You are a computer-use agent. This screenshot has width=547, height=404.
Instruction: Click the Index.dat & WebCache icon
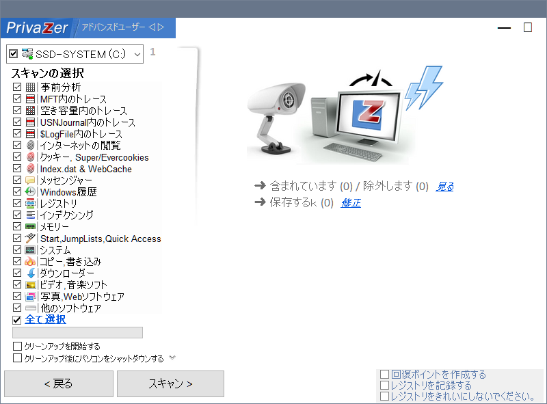30,169
